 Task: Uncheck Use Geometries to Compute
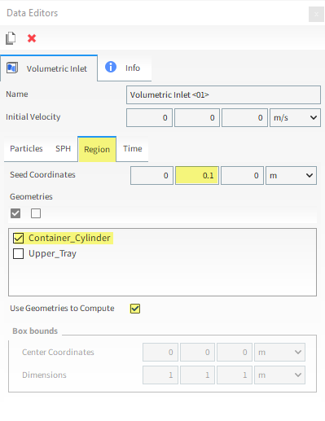point(135,309)
